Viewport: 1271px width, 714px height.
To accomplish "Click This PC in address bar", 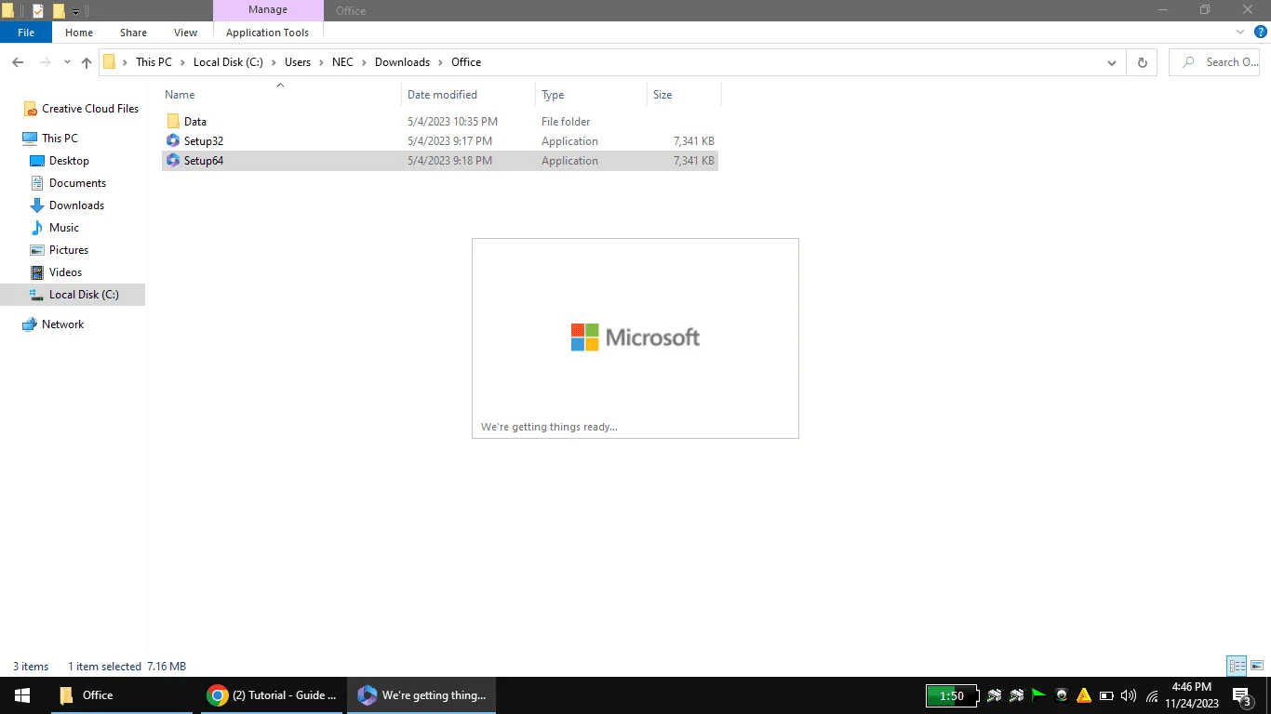I will click(x=154, y=62).
